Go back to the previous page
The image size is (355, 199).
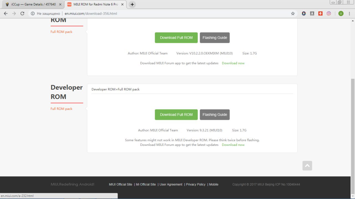pyautogui.click(x=6, y=13)
